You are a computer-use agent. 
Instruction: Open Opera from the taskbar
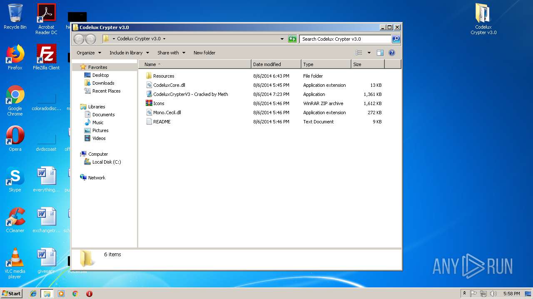(x=89, y=294)
